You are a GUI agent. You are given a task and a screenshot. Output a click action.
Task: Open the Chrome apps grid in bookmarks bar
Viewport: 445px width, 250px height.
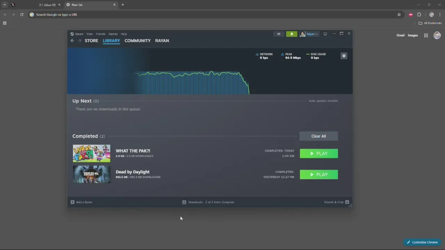point(5,23)
